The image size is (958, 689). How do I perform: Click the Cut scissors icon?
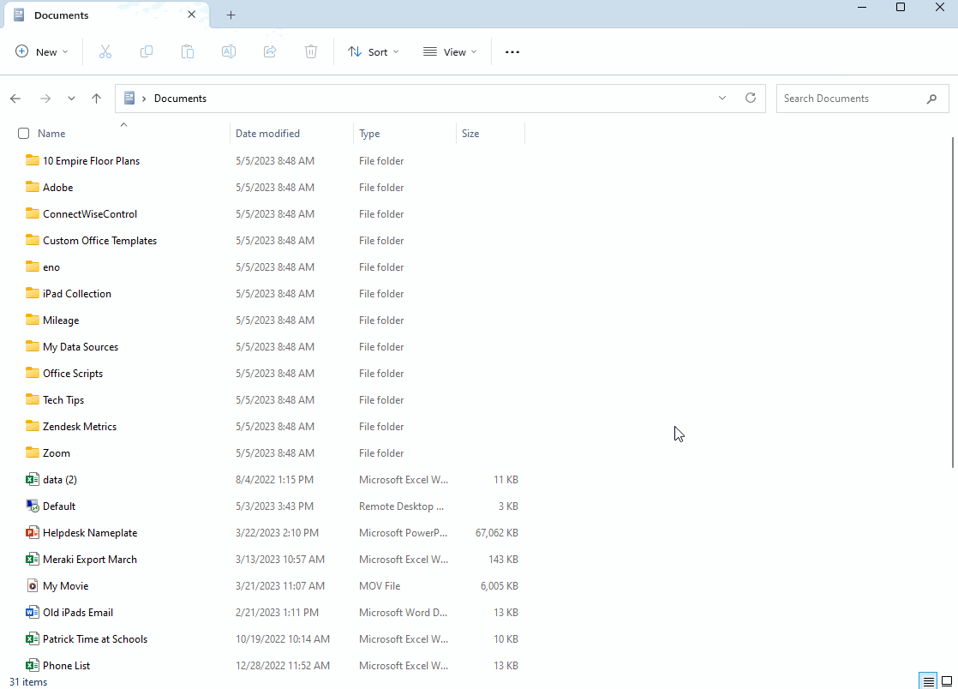click(x=105, y=52)
